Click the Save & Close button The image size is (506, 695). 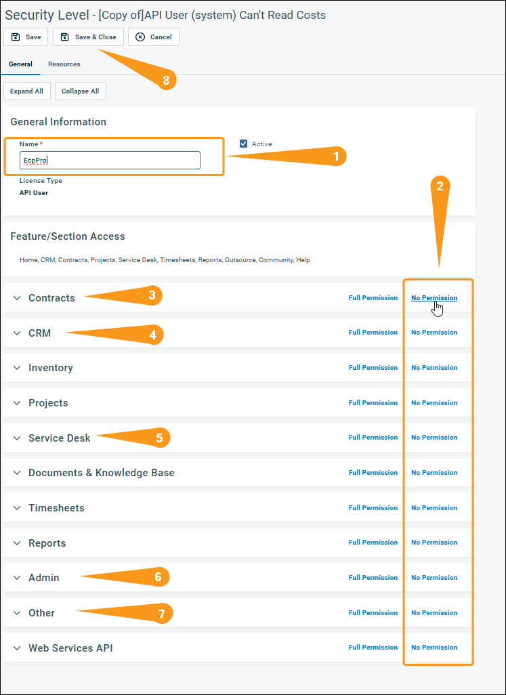click(88, 37)
